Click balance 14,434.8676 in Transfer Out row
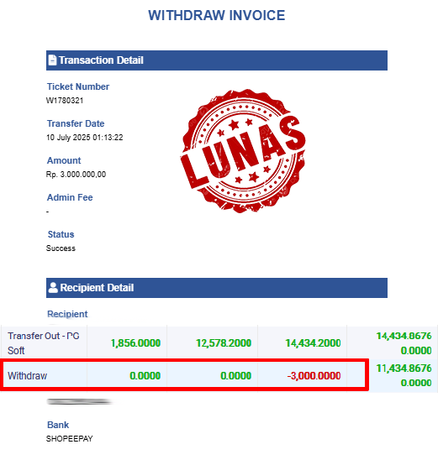Image resolution: width=438 pixels, height=460 pixels. tap(404, 336)
